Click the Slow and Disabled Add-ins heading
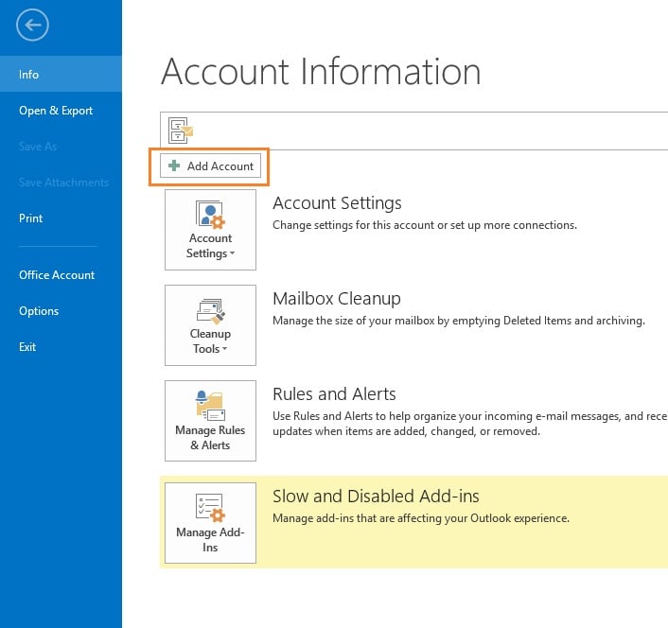Screen dimensions: 668x628 376,496
